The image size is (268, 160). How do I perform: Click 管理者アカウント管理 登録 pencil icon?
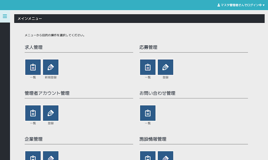(x=51, y=113)
